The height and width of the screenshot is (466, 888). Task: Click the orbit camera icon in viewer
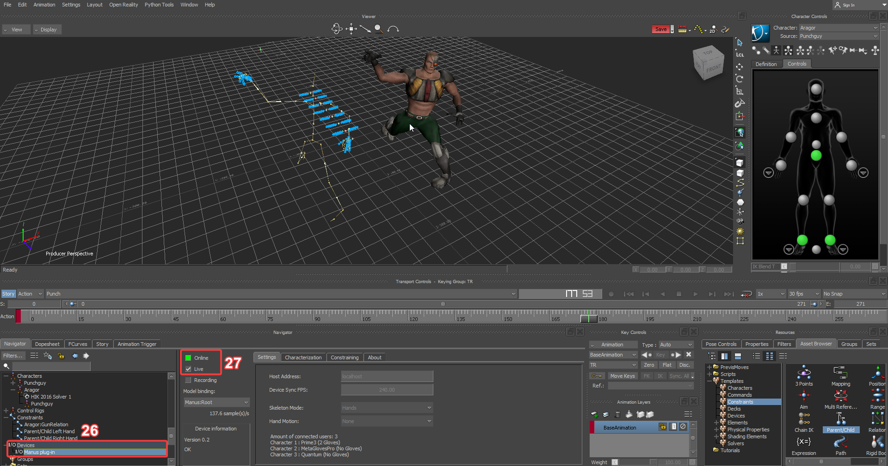point(337,29)
